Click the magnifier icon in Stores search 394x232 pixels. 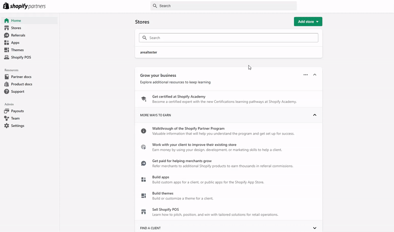[144, 38]
